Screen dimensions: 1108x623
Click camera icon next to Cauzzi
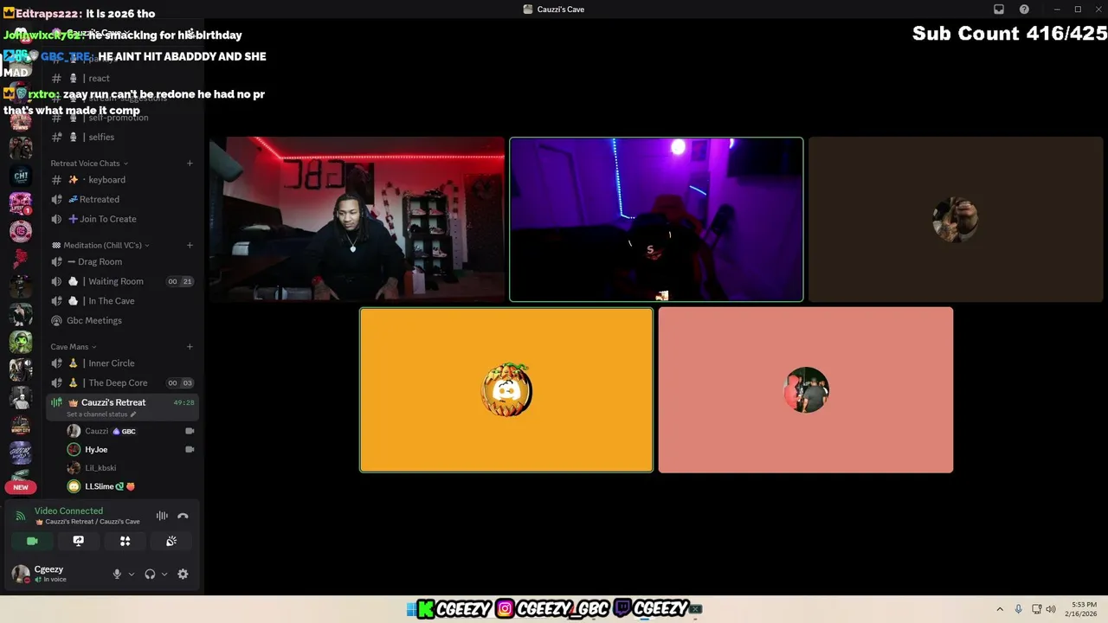click(x=190, y=431)
